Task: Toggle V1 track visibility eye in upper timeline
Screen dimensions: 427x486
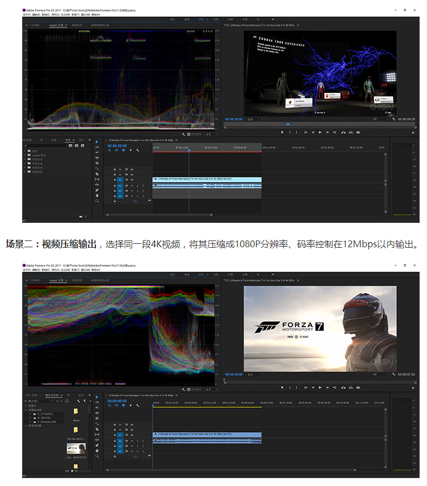Action: click(132, 180)
